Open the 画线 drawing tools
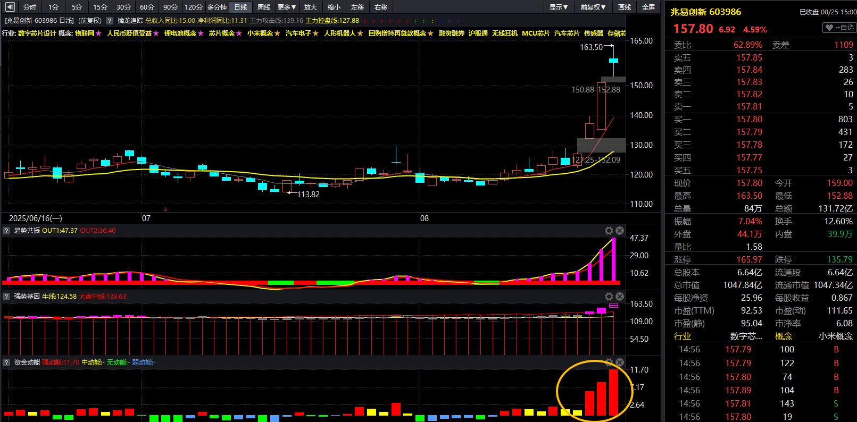Image resolution: width=857 pixels, height=422 pixels. coord(625,7)
